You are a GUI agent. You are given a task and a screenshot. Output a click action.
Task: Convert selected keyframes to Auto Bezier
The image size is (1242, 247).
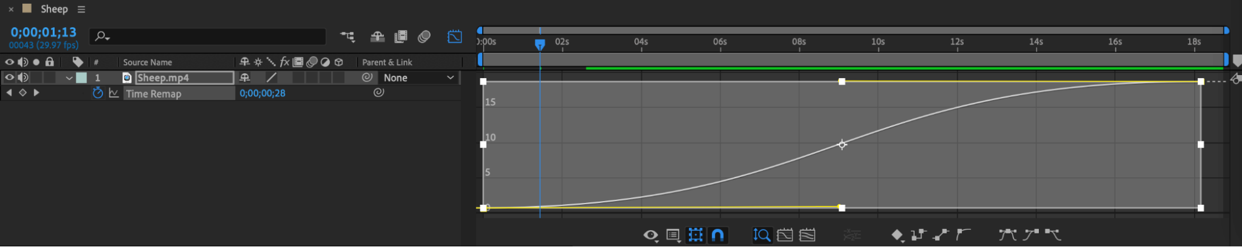[963, 235]
